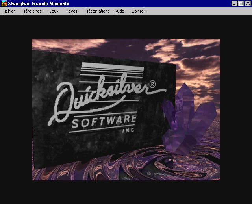Image resolution: width=252 pixels, height=204 pixels.
Task: Open the Conseils menu
Action: (x=139, y=11)
